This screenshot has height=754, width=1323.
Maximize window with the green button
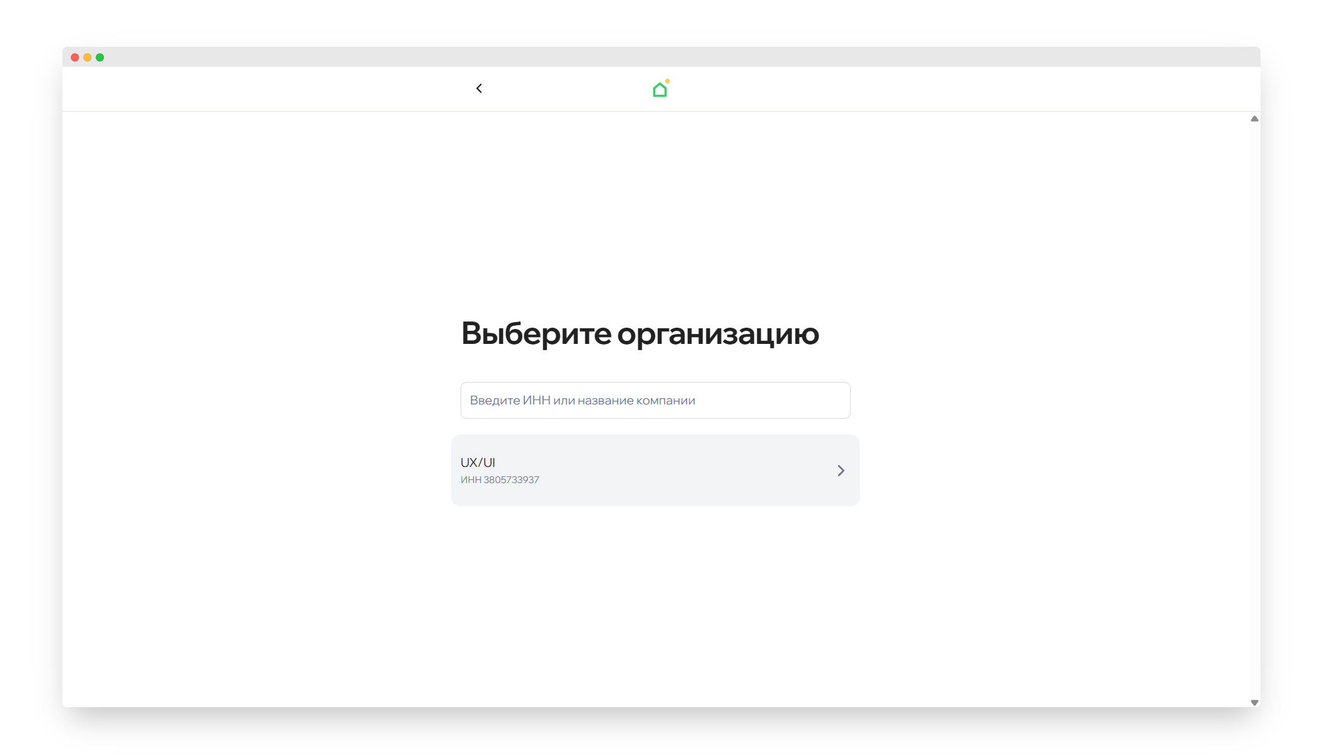pyautogui.click(x=100, y=57)
